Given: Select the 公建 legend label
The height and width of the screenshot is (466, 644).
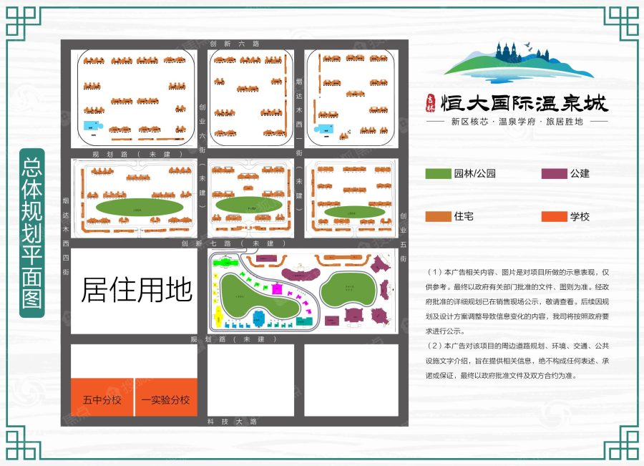Looking at the screenshot, I should [x=580, y=173].
